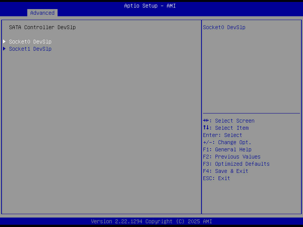Open the Socket0 DevSlp submenu
This screenshot has width=303, height=227.
pos(30,42)
